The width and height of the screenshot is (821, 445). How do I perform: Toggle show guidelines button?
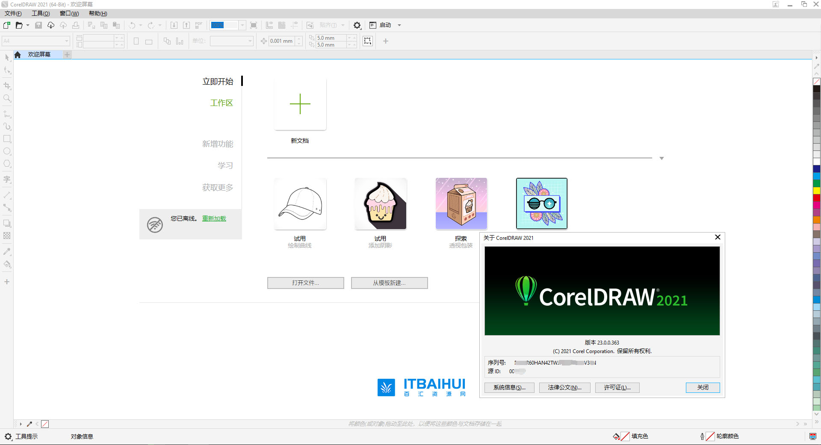pyautogui.click(x=294, y=25)
